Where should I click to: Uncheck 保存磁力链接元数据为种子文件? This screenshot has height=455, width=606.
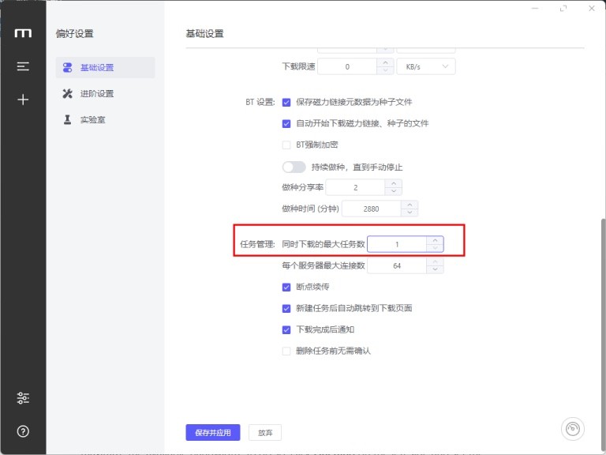(x=286, y=102)
